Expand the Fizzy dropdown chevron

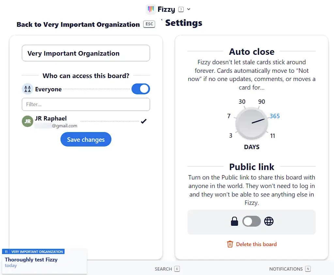coord(189,9)
